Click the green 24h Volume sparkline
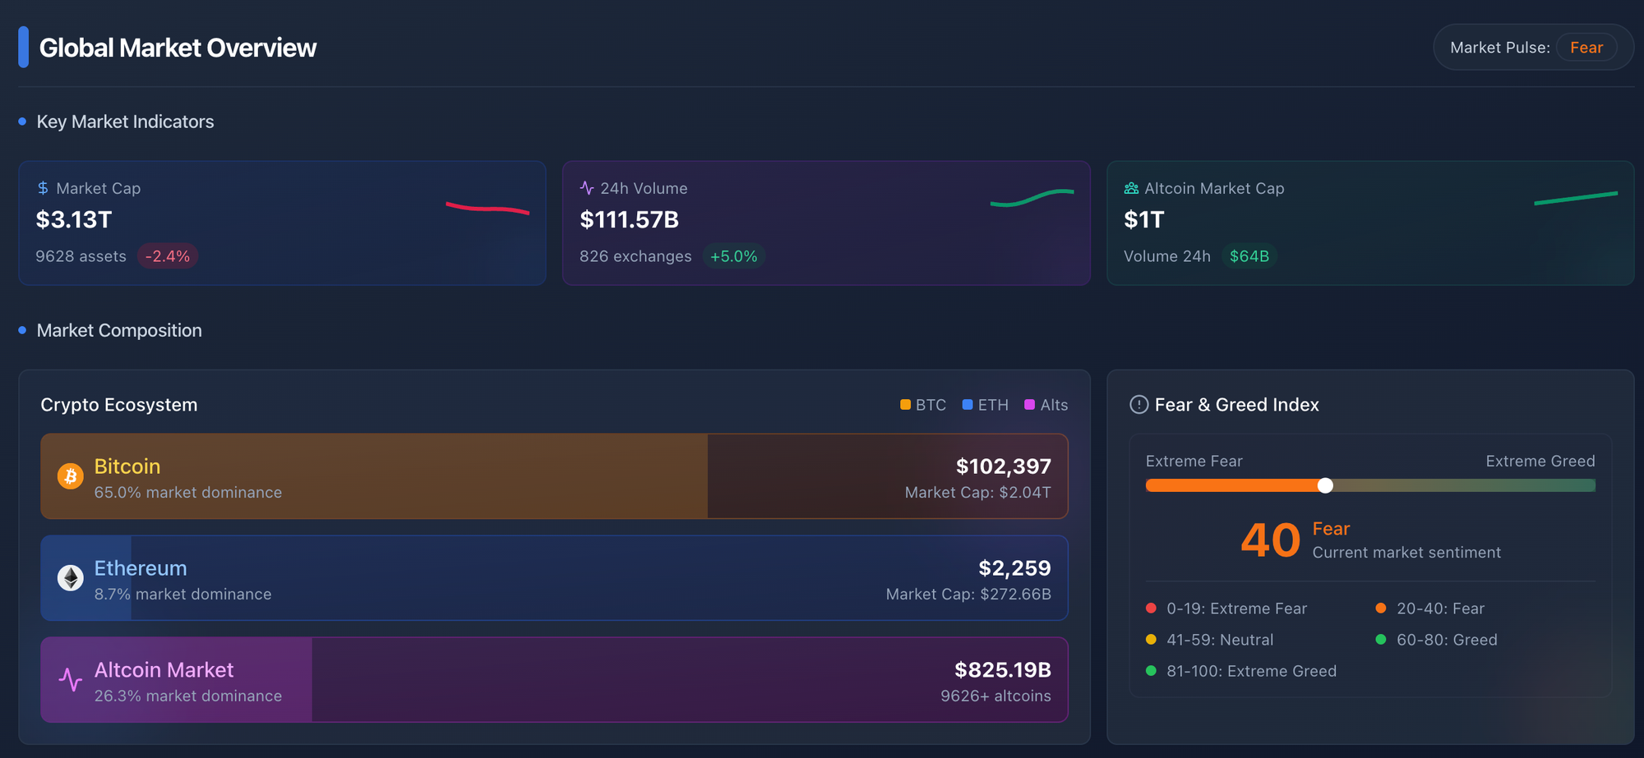The width and height of the screenshot is (1644, 758). 1032,198
